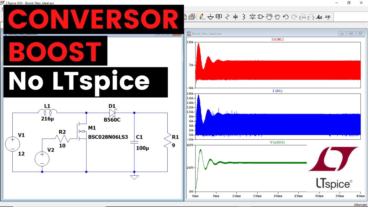368x207 pixels.
Task: Click the V(n003) trace label
Action: tap(277, 142)
